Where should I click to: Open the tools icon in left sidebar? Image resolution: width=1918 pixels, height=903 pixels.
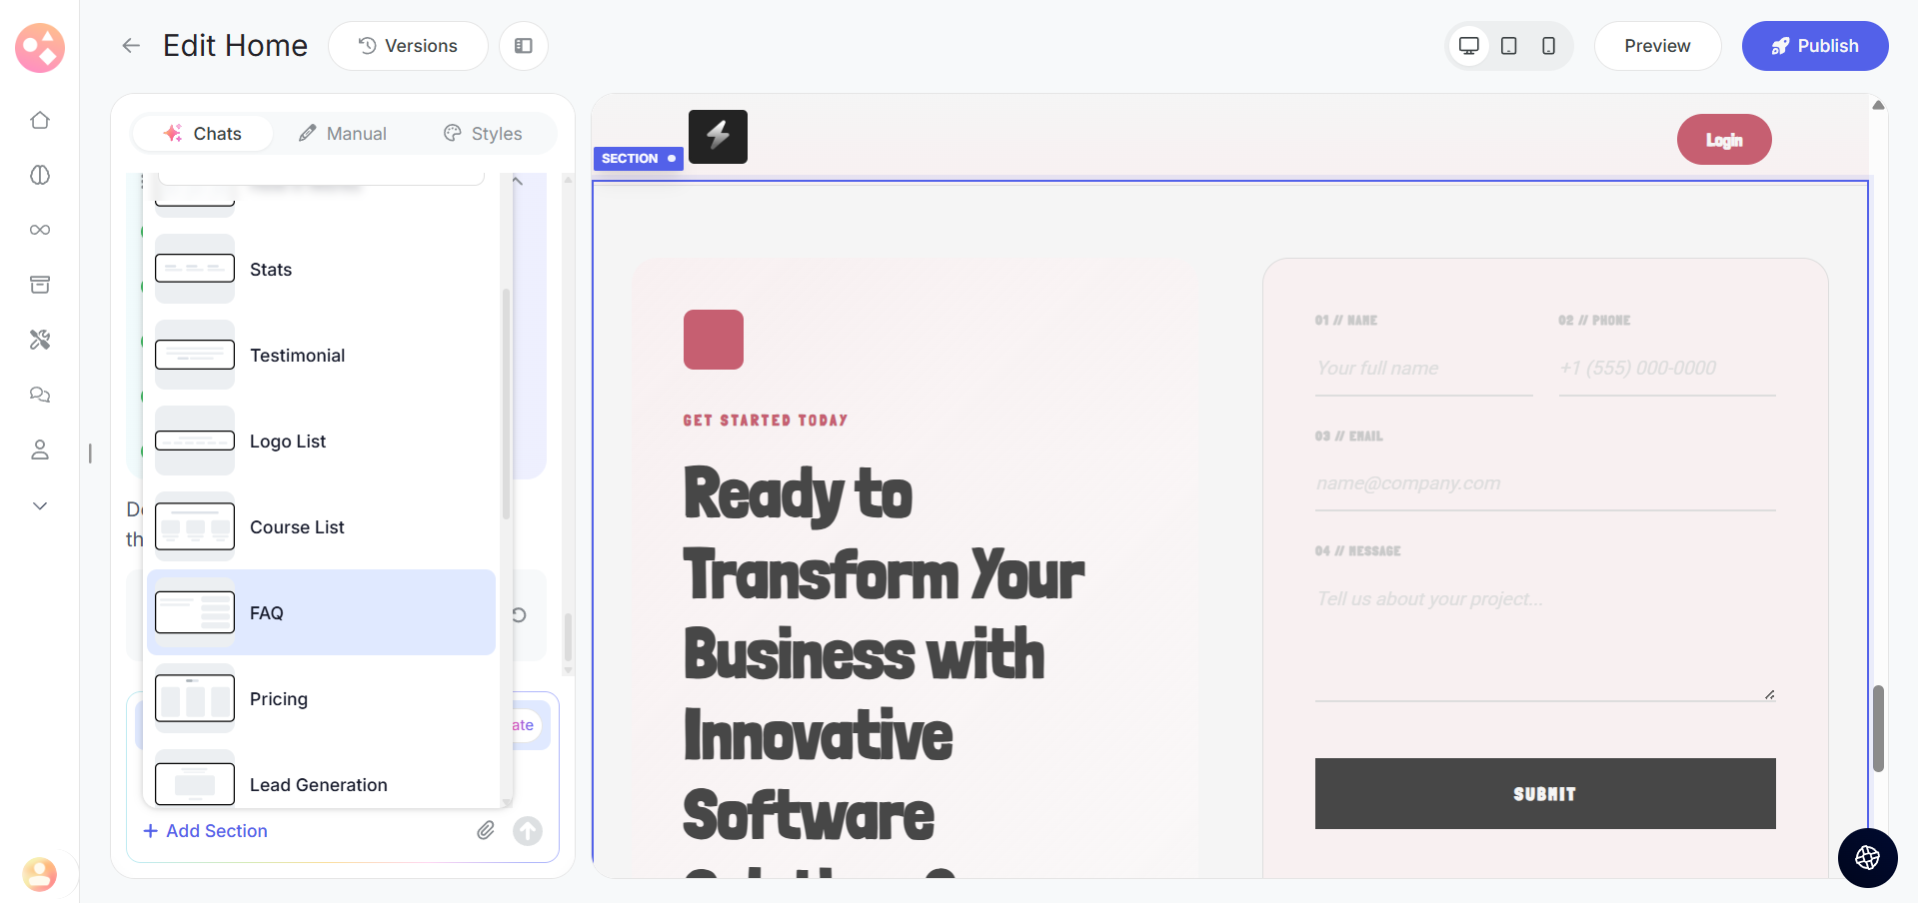point(40,340)
